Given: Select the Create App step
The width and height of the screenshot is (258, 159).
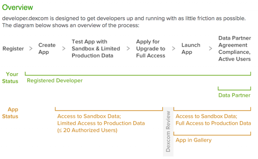Looking at the screenshot, I should [x=47, y=49].
